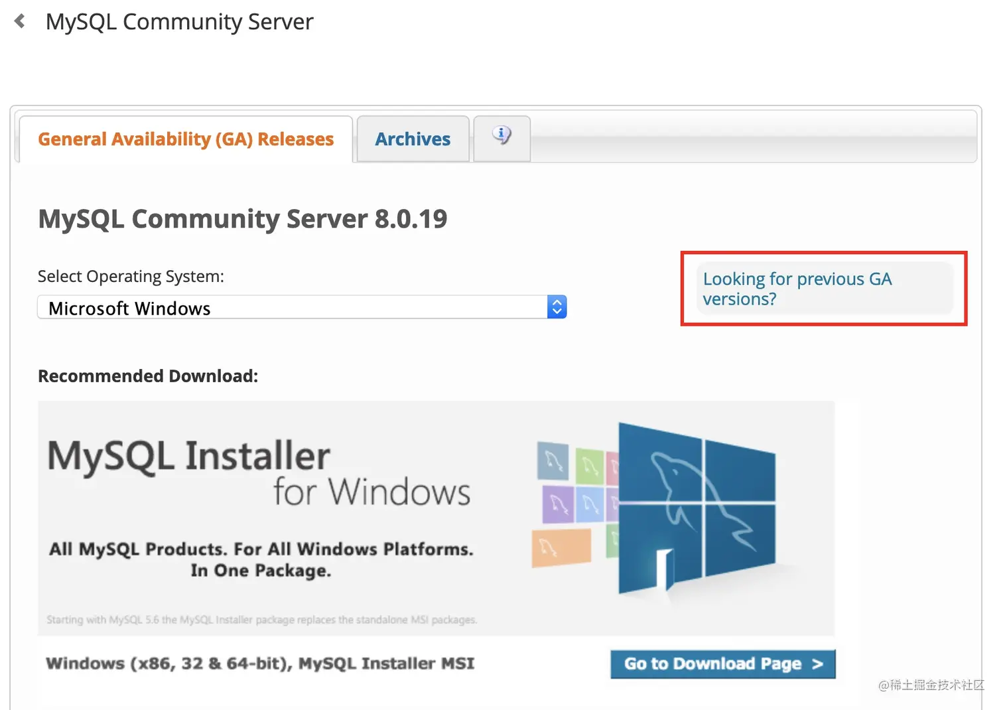Click the "MySQL Community Server" page title

pyautogui.click(x=179, y=22)
